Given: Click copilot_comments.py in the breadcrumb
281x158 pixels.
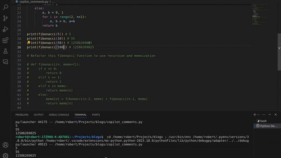Looking at the screenshot, I should click(x=34, y=2).
